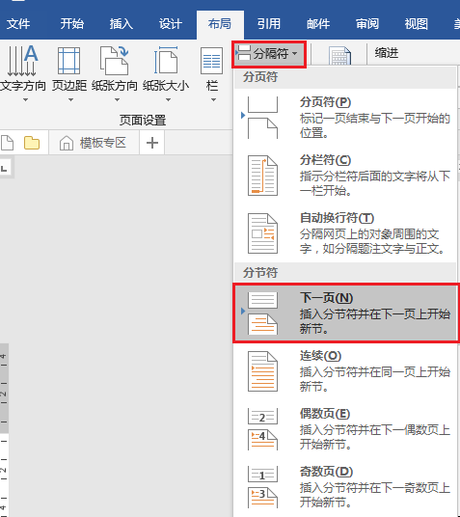The height and width of the screenshot is (517, 460).
Task: Switch to the 插入 ribbon tab
Action: pos(121,24)
